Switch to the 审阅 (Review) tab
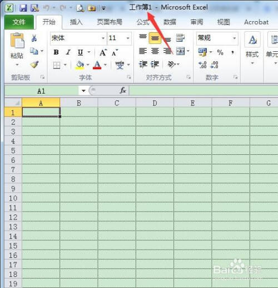Image resolution: width=278 pixels, height=288 pixels. (197, 22)
